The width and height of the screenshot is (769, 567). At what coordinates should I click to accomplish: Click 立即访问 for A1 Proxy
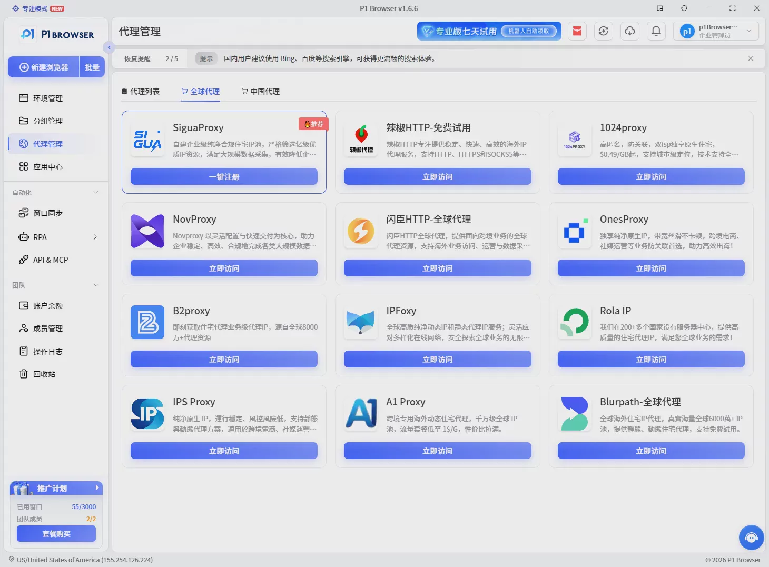pos(438,451)
